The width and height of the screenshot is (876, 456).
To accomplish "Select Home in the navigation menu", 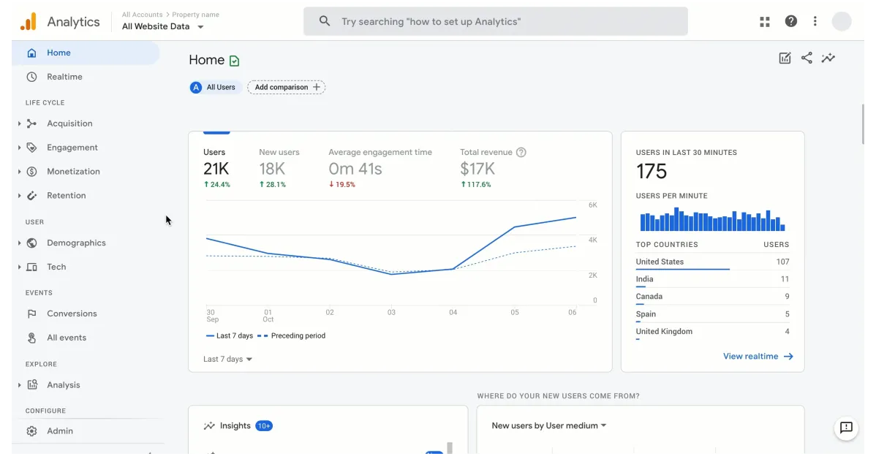I will pyautogui.click(x=60, y=52).
